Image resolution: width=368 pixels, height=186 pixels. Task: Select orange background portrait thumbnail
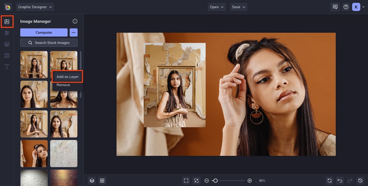coord(34,154)
